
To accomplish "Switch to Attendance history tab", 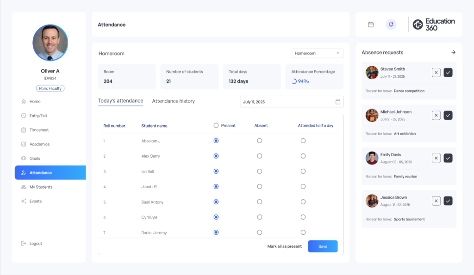I will click(x=173, y=101).
